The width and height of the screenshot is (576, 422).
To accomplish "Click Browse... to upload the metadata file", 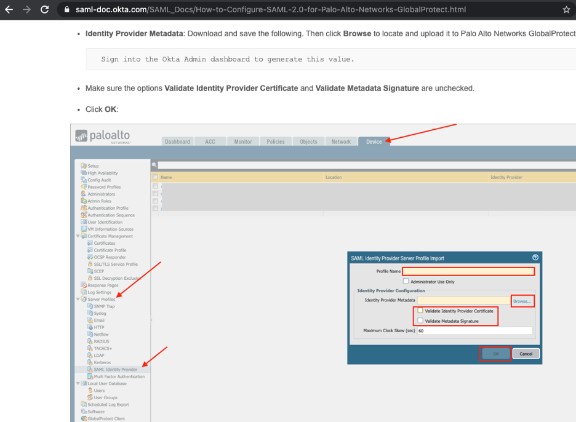I will pos(522,301).
